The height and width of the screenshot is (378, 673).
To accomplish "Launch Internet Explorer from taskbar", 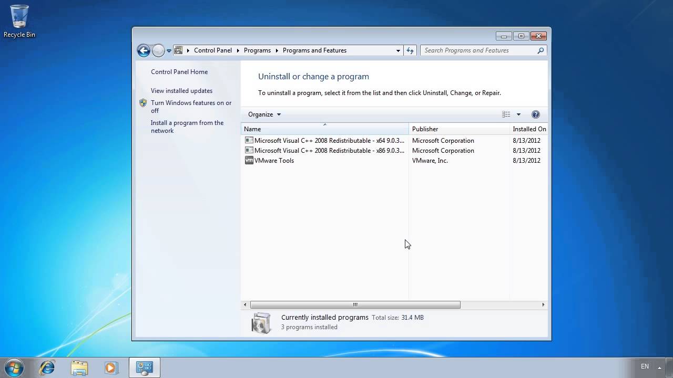I will [x=47, y=367].
